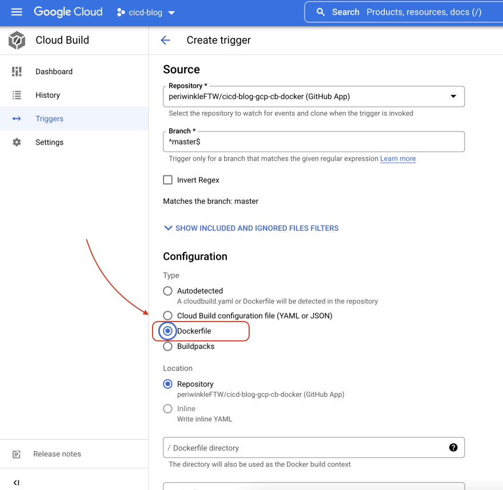Screen dimensions: 503x490
Task: Go back using the Create trigger arrow
Action: (166, 41)
